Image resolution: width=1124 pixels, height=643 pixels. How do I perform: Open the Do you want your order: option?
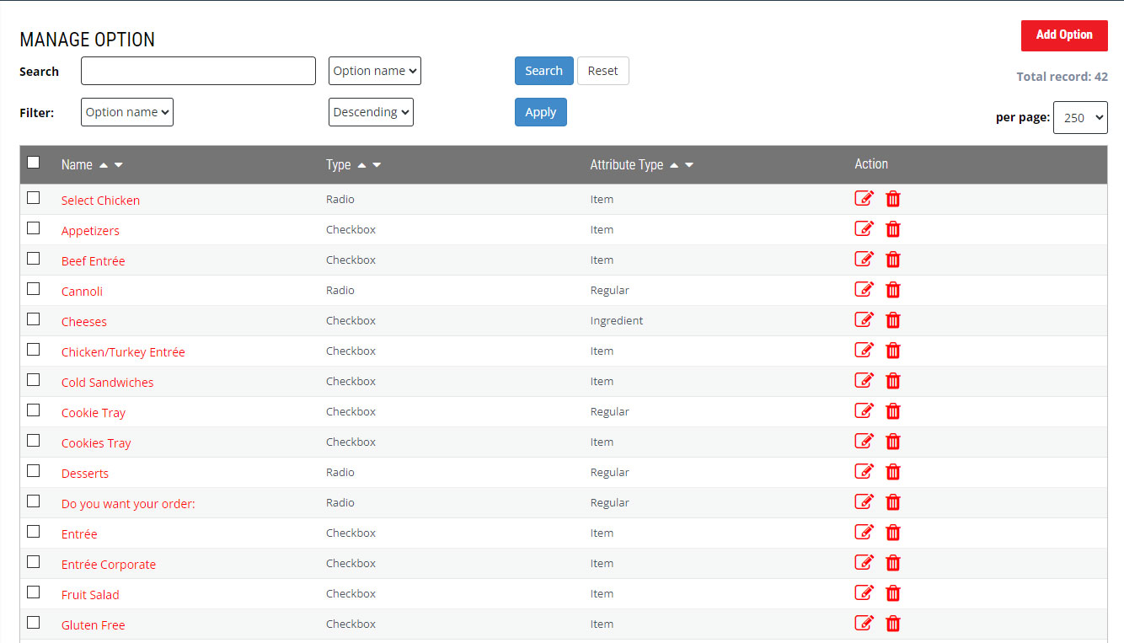pos(128,504)
